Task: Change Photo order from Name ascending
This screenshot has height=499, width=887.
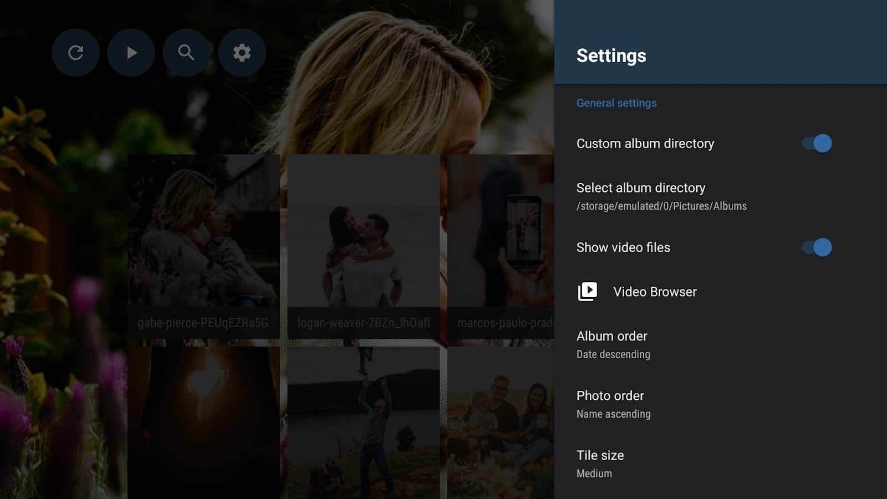Action: pos(613,404)
